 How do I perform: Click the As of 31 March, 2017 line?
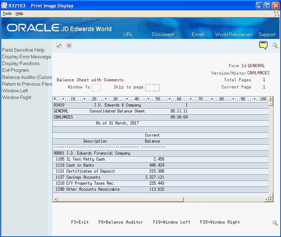click(x=117, y=123)
